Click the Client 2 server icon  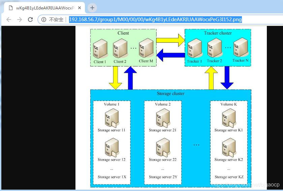[120, 48]
